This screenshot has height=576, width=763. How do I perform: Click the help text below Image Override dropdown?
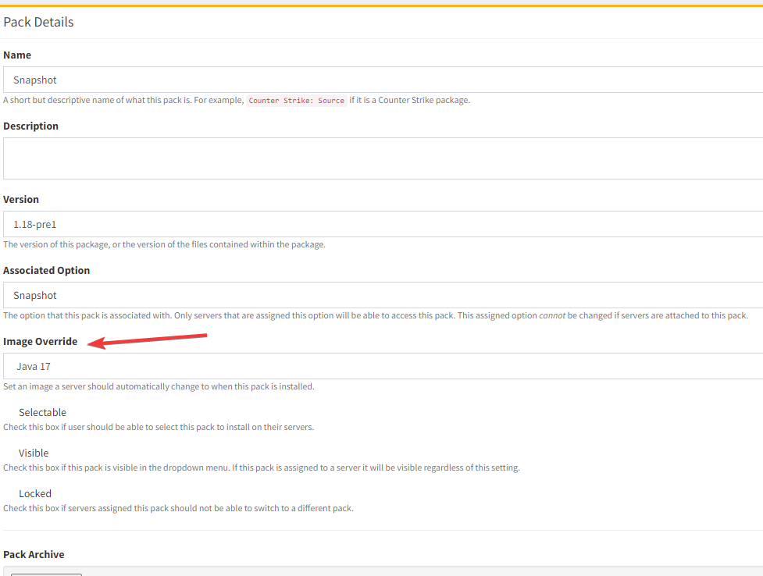[159, 386]
